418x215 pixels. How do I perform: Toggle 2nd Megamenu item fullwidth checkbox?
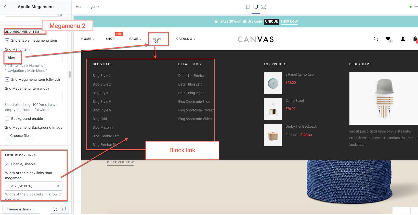click(7, 79)
